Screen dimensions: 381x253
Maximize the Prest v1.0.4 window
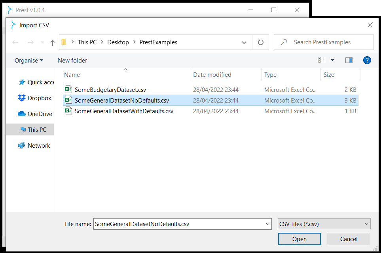pos(274,10)
